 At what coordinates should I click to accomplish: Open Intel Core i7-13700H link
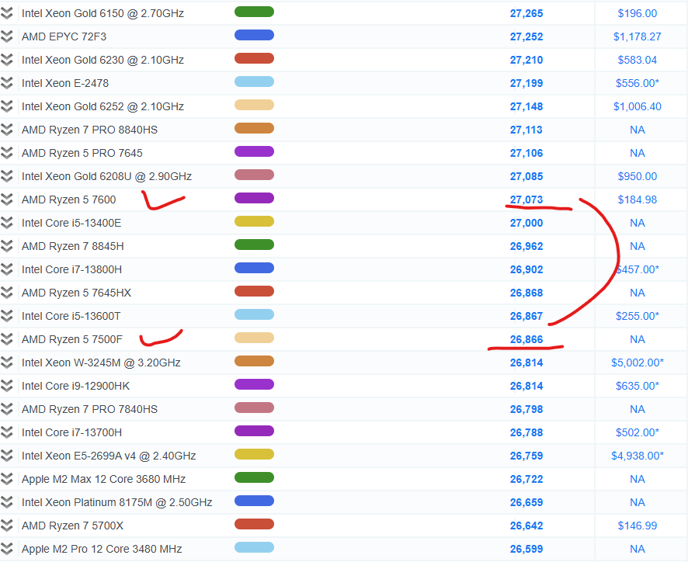pyautogui.click(x=72, y=432)
